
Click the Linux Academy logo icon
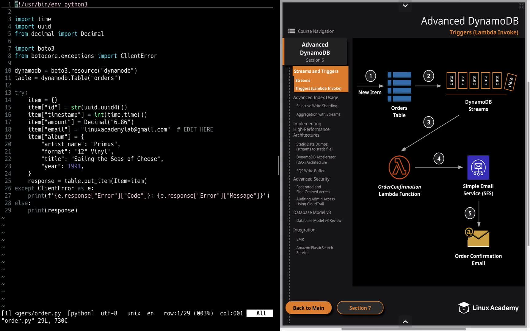pyautogui.click(x=464, y=308)
